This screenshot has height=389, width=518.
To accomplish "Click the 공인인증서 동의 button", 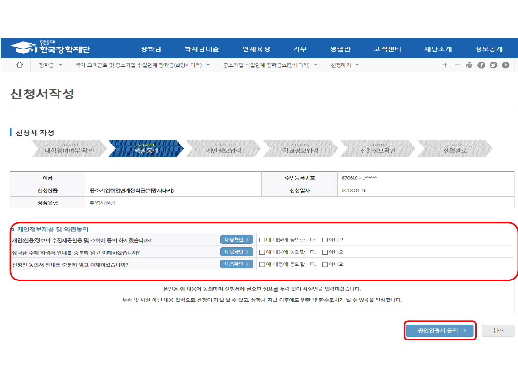I will point(439,331).
